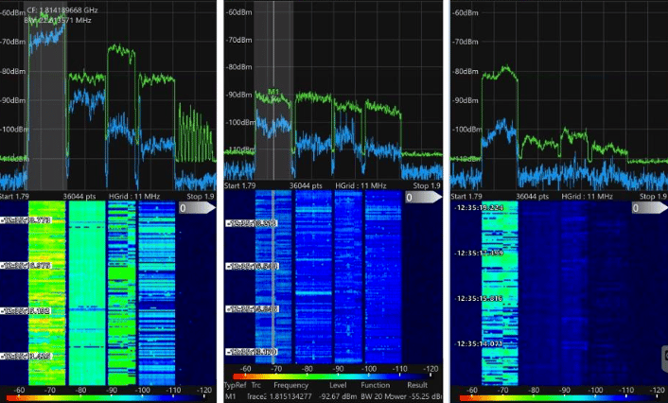Click Start 1.79 under the left spectrum
This screenshot has height=403, width=668.
click(14, 197)
